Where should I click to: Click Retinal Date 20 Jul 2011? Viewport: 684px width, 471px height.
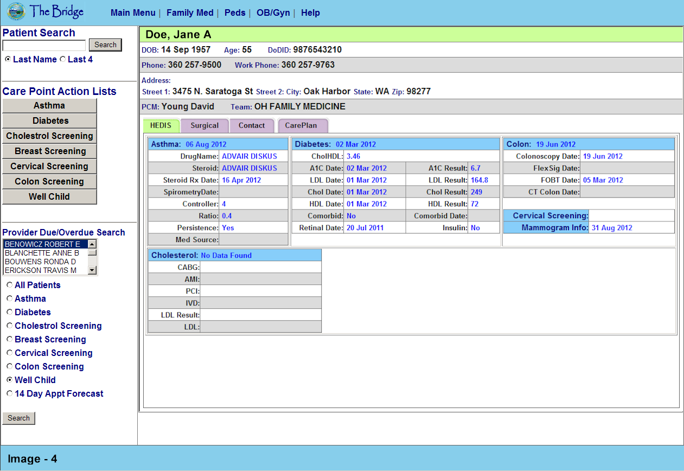(365, 228)
